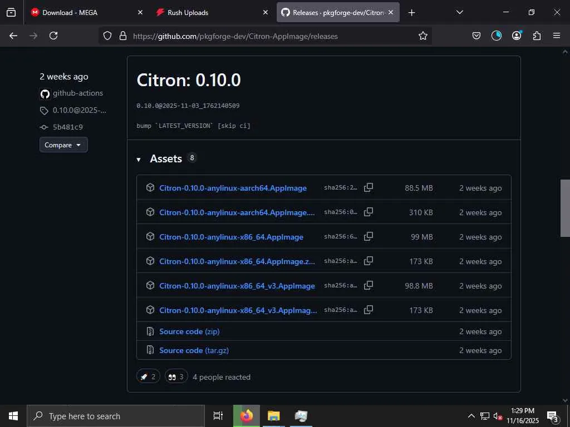Switch to the Download - MEGA tab
570x427 pixels.
85,13
